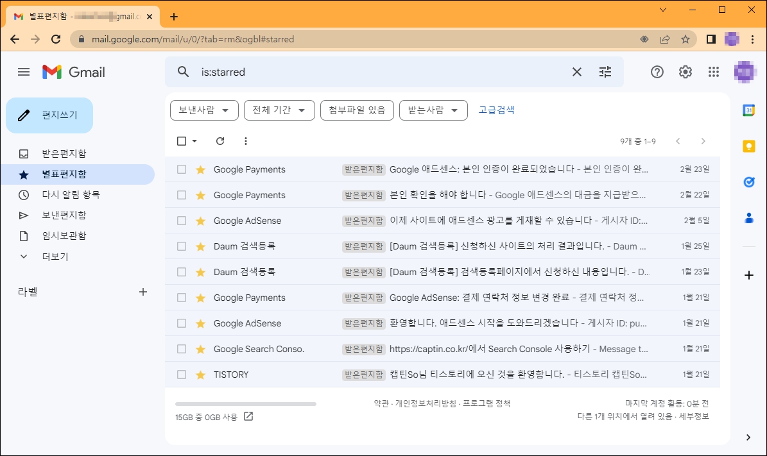Share this page icon in address bar
This screenshot has width=767, height=456.
(x=665, y=39)
